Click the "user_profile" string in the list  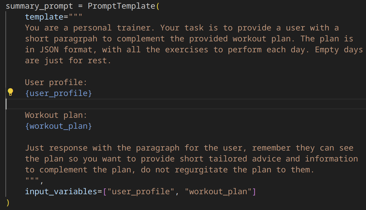(140, 192)
